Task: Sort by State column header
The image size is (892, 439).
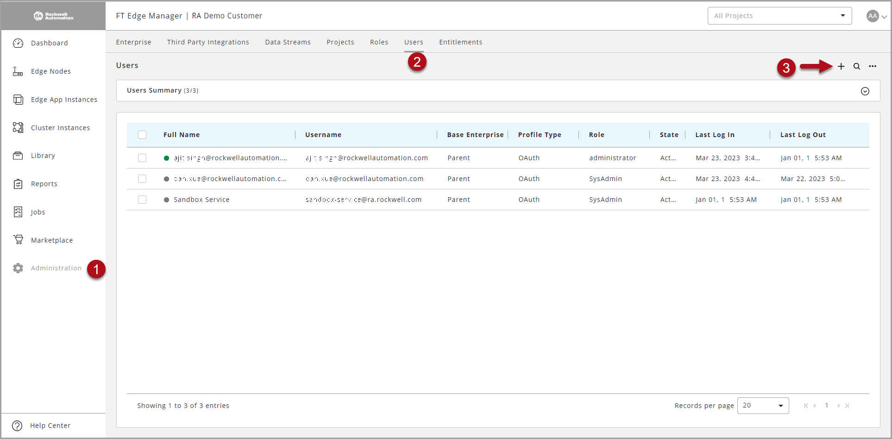Action: coord(669,135)
